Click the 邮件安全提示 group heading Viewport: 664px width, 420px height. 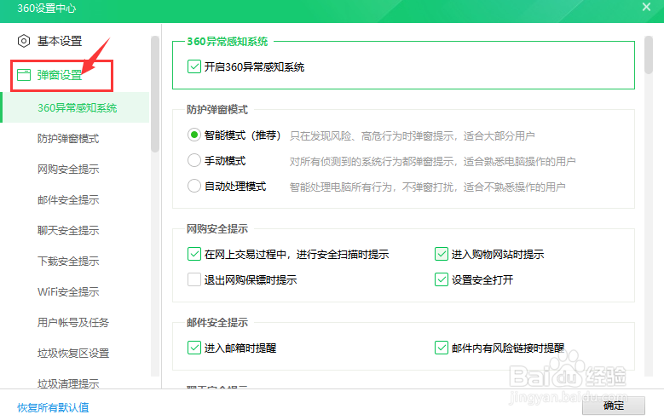pos(217,323)
